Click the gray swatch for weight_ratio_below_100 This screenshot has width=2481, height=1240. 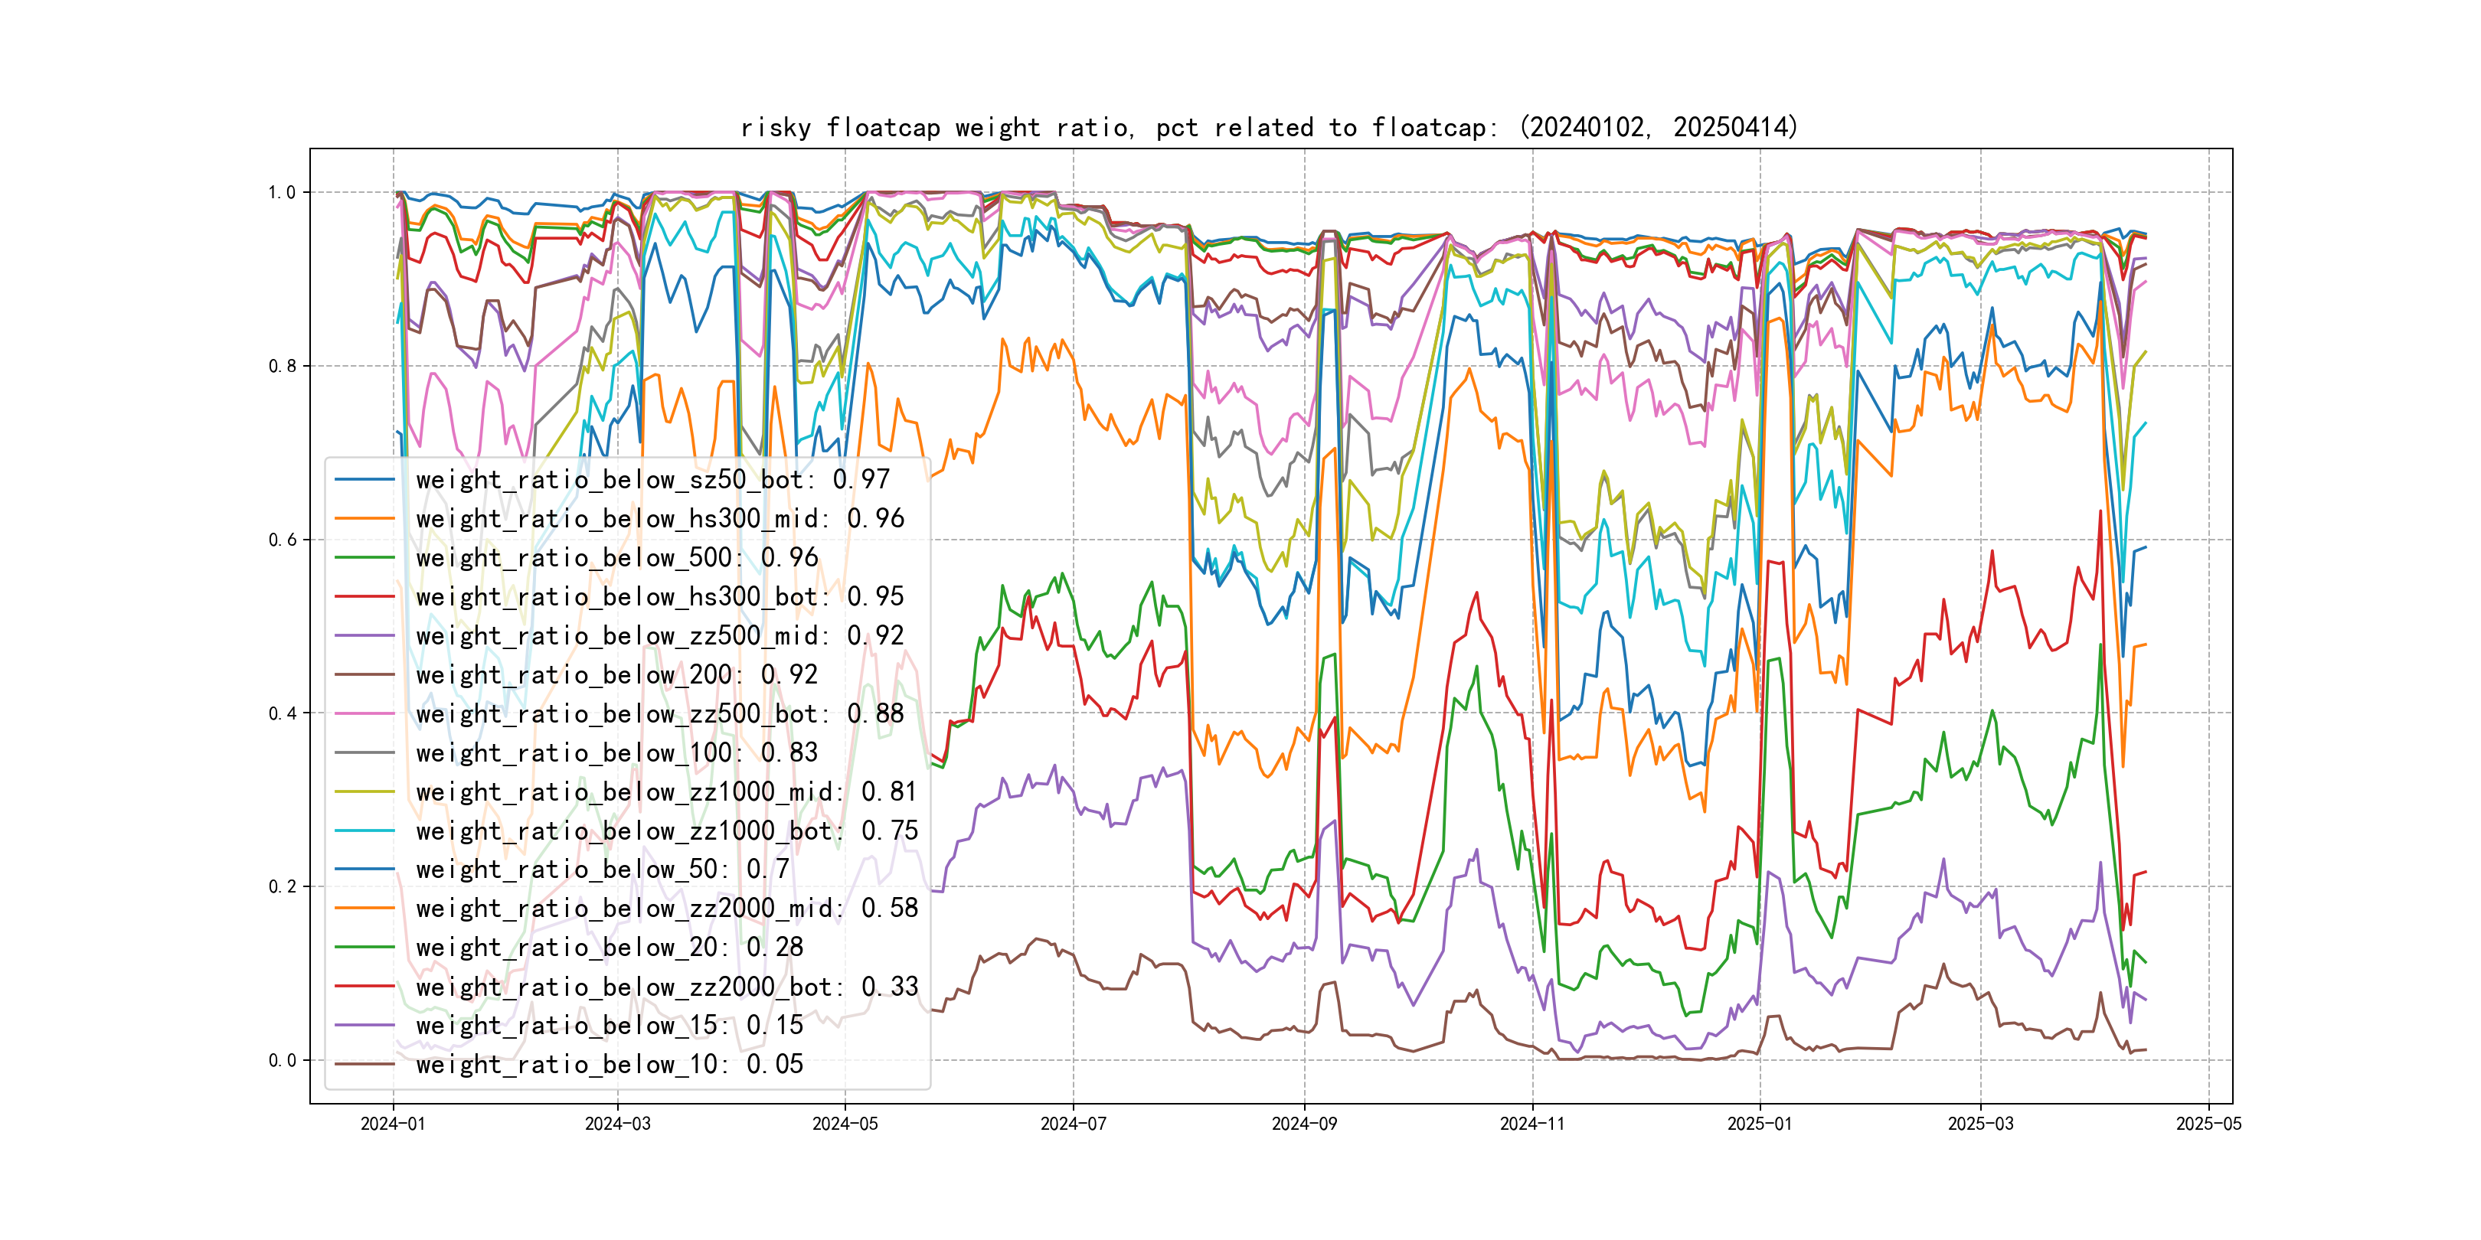pyautogui.click(x=364, y=753)
